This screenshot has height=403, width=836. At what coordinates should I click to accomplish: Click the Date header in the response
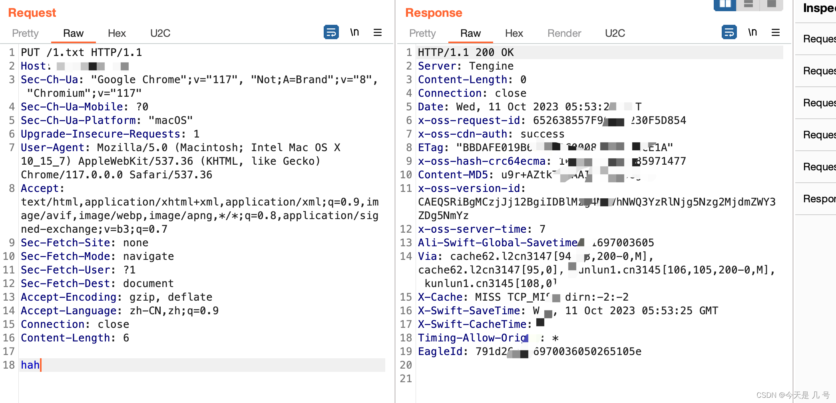(x=530, y=107)
